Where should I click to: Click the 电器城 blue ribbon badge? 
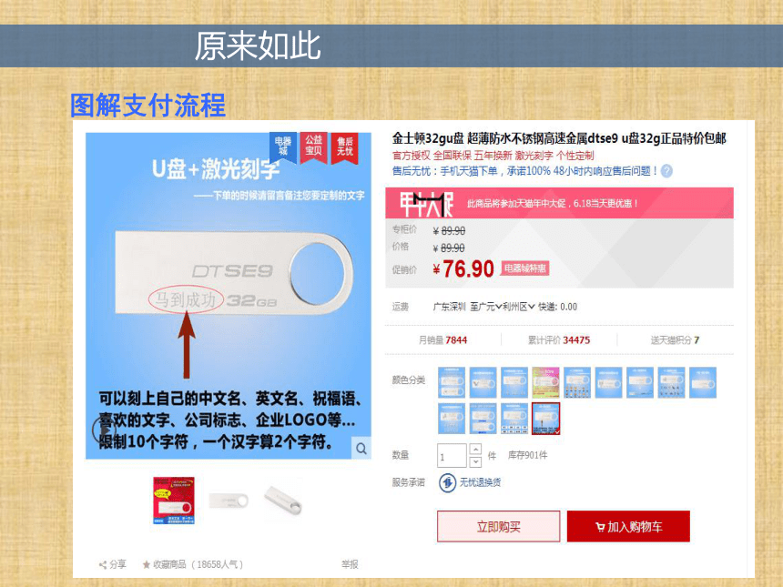pos(283,147)
